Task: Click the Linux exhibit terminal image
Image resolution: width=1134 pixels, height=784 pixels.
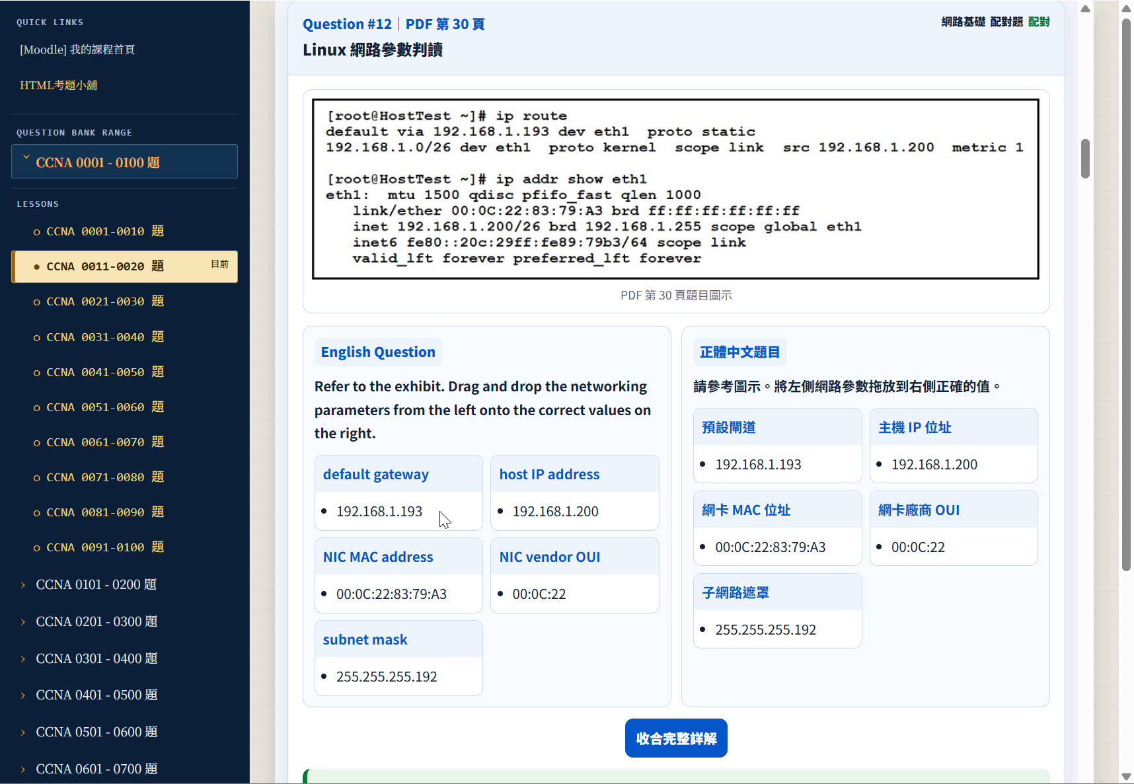Action: [x=675, y=189]
